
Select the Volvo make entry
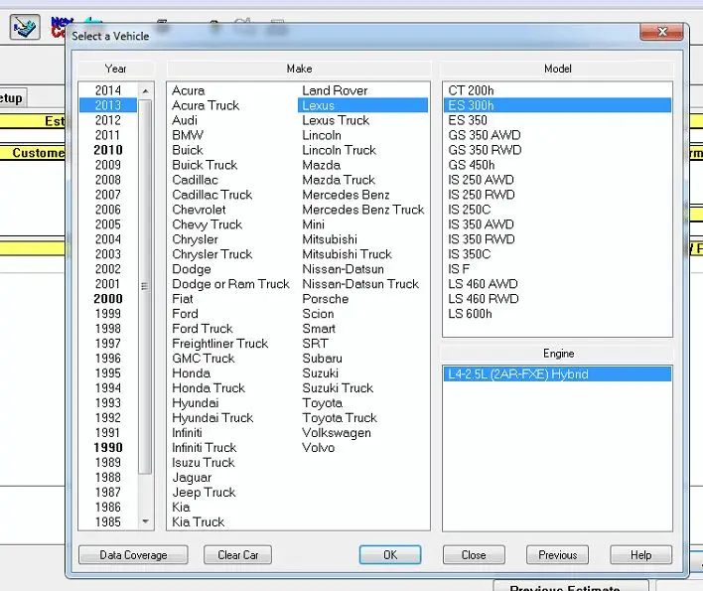click(320, 448)
